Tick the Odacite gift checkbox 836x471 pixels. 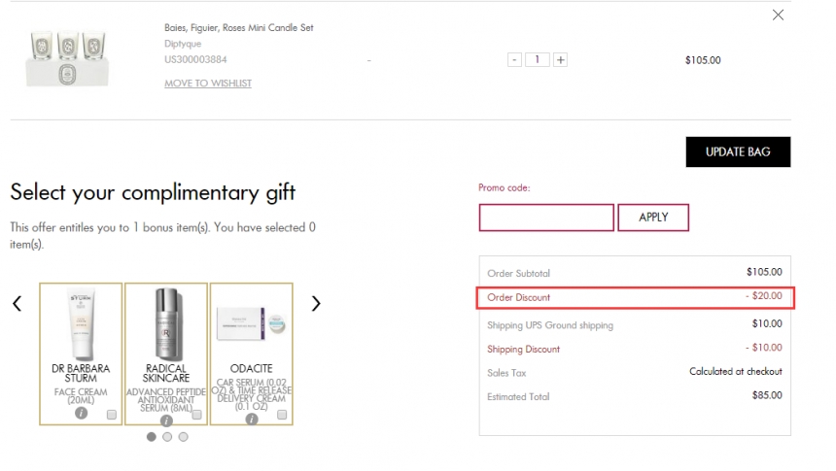[x=282, y=415]
